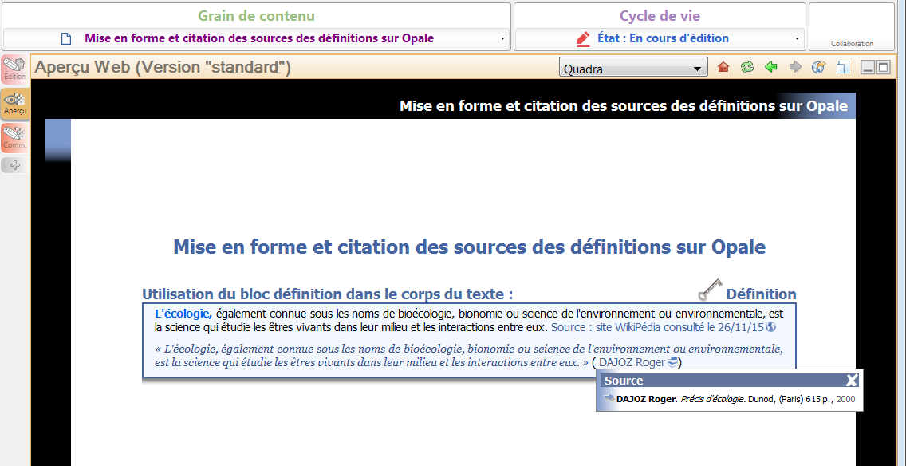Open the Édition side tab
The height and width of the screenshot is (466, 906).
(15, 70)
